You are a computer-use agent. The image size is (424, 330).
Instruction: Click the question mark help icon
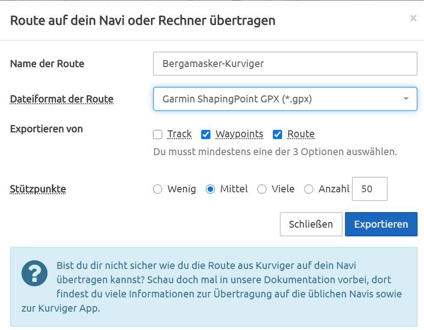pyautogui.click(x=34, y=273)
